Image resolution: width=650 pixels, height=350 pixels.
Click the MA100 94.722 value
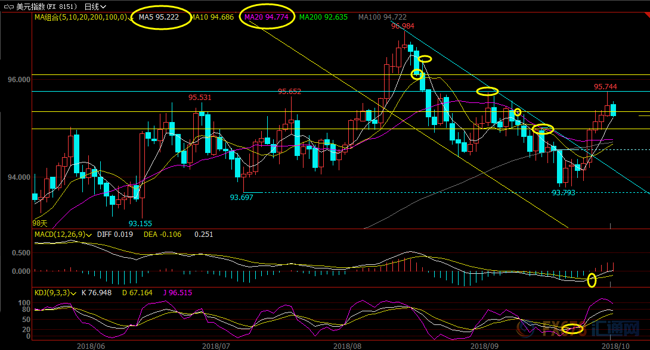click(x=382, y=17)
